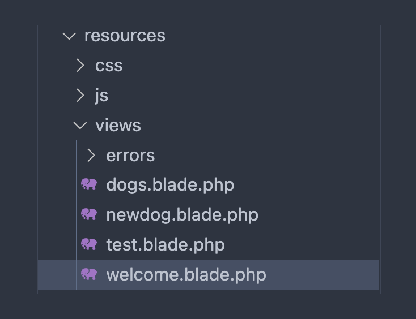This screenshot has height=319, width=416.
Task: Click the elephant icon beside dogs.blade.php
Action: click(x=89, y=184)
